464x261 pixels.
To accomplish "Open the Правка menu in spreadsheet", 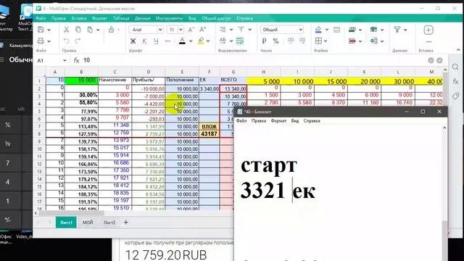I will tap(58, 18).
